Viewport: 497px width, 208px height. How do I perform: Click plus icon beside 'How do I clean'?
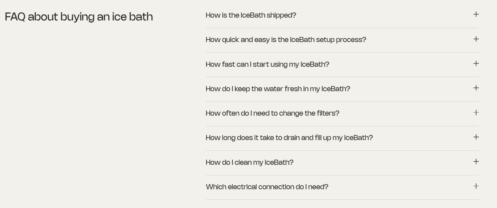476,161
